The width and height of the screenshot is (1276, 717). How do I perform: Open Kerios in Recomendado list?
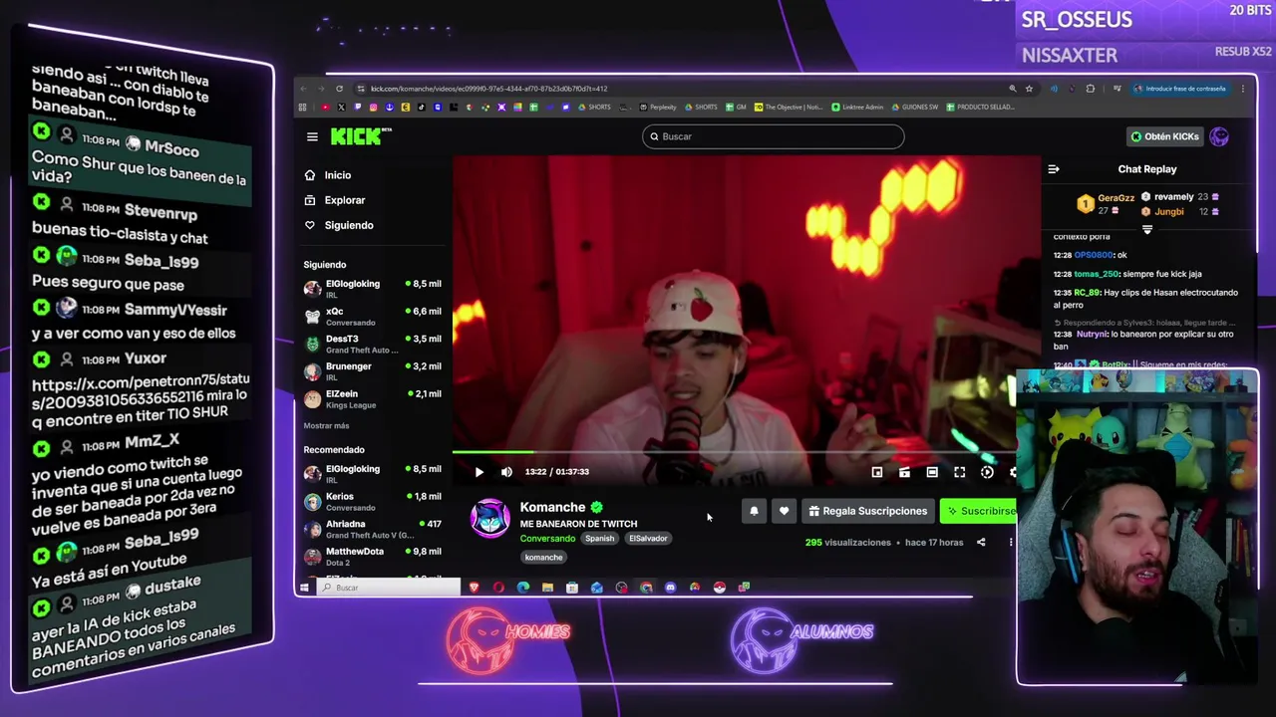tap(373, 501)
